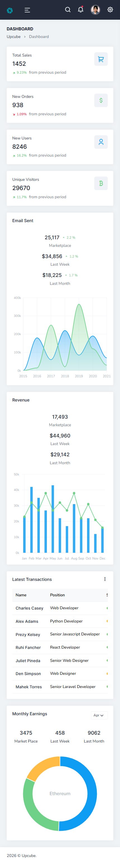120x864 pixels.
Task: Open the notifications bell icon
Action: click(81, 9)
